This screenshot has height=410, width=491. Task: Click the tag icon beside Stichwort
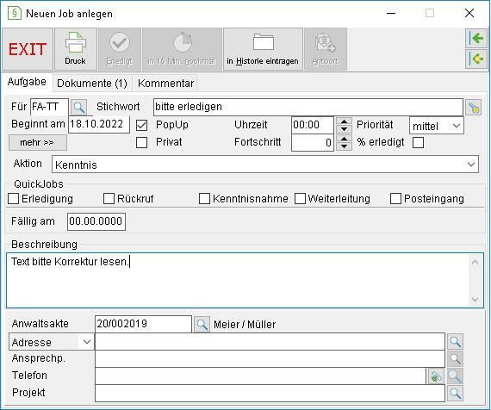(473, 108)
